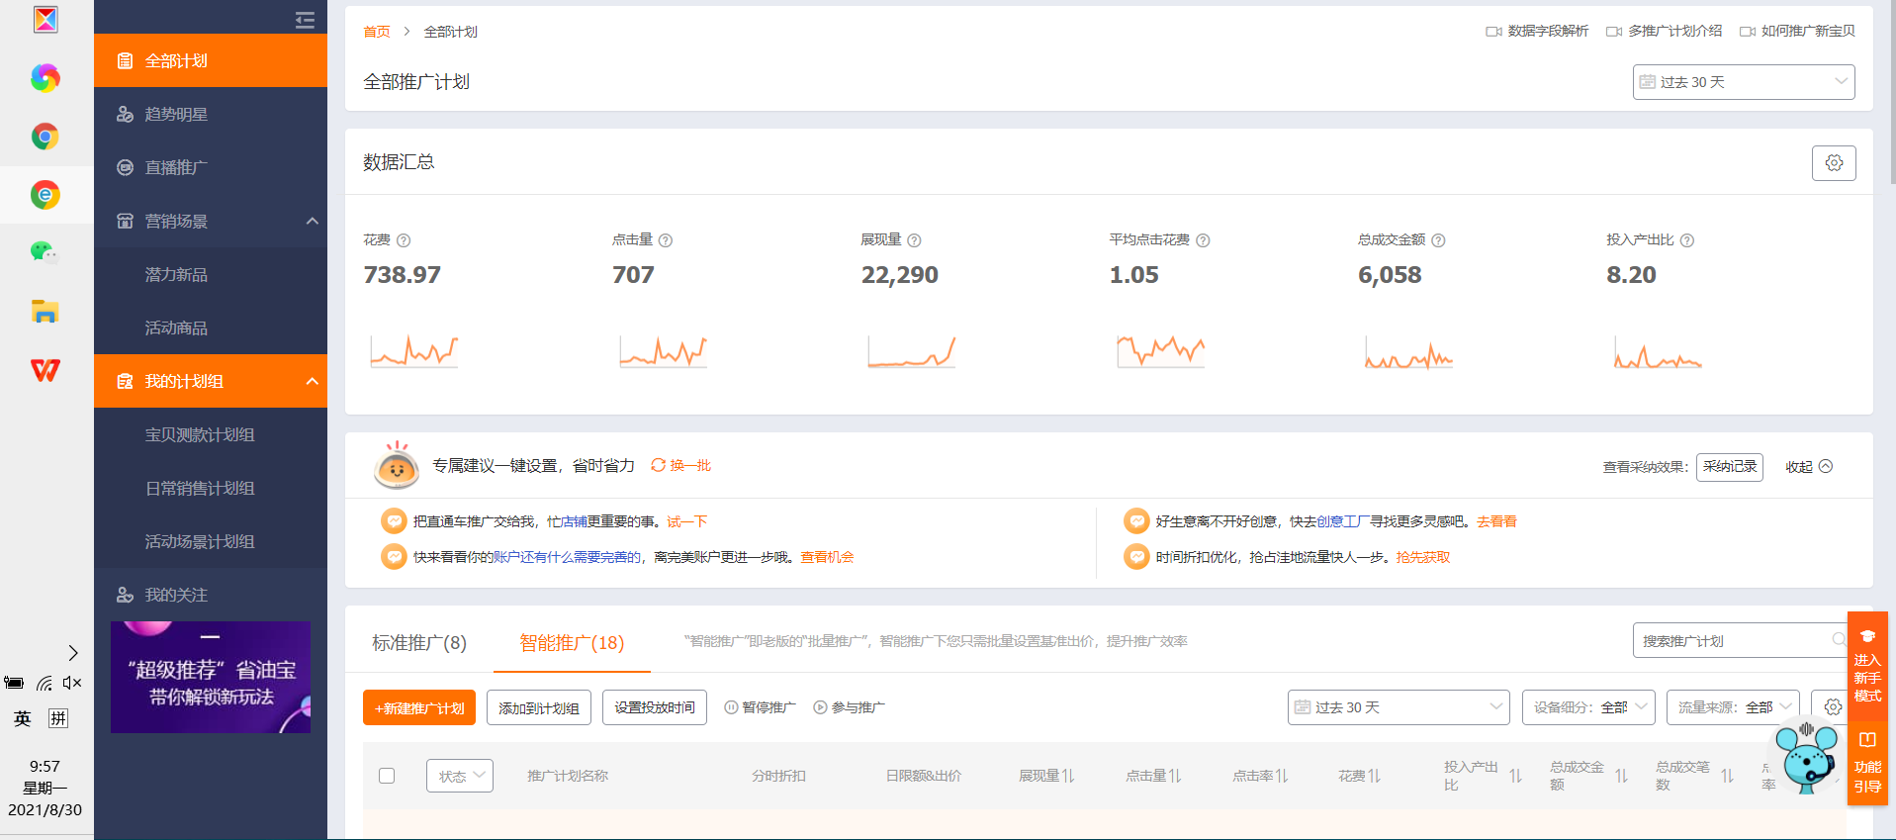The height and width of the screenshot is (840, 1896).
Task: Collapse the sidebar with the menu fold icon
Action: tap(305, 20)
